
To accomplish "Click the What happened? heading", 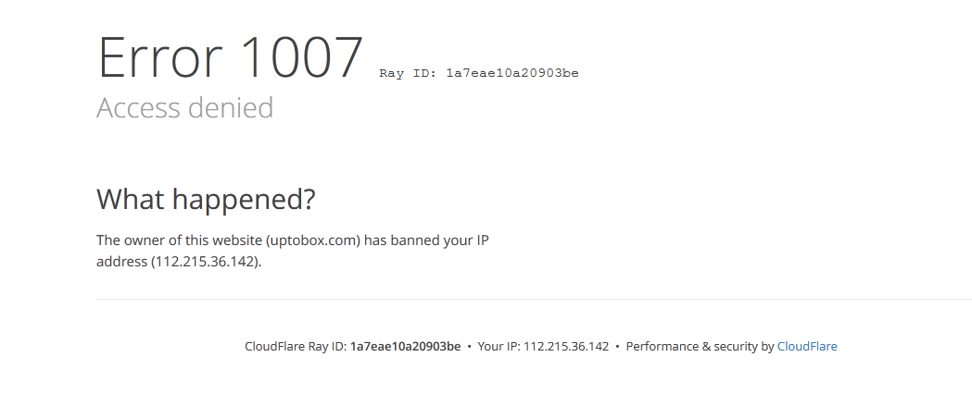I will (206, 199).
